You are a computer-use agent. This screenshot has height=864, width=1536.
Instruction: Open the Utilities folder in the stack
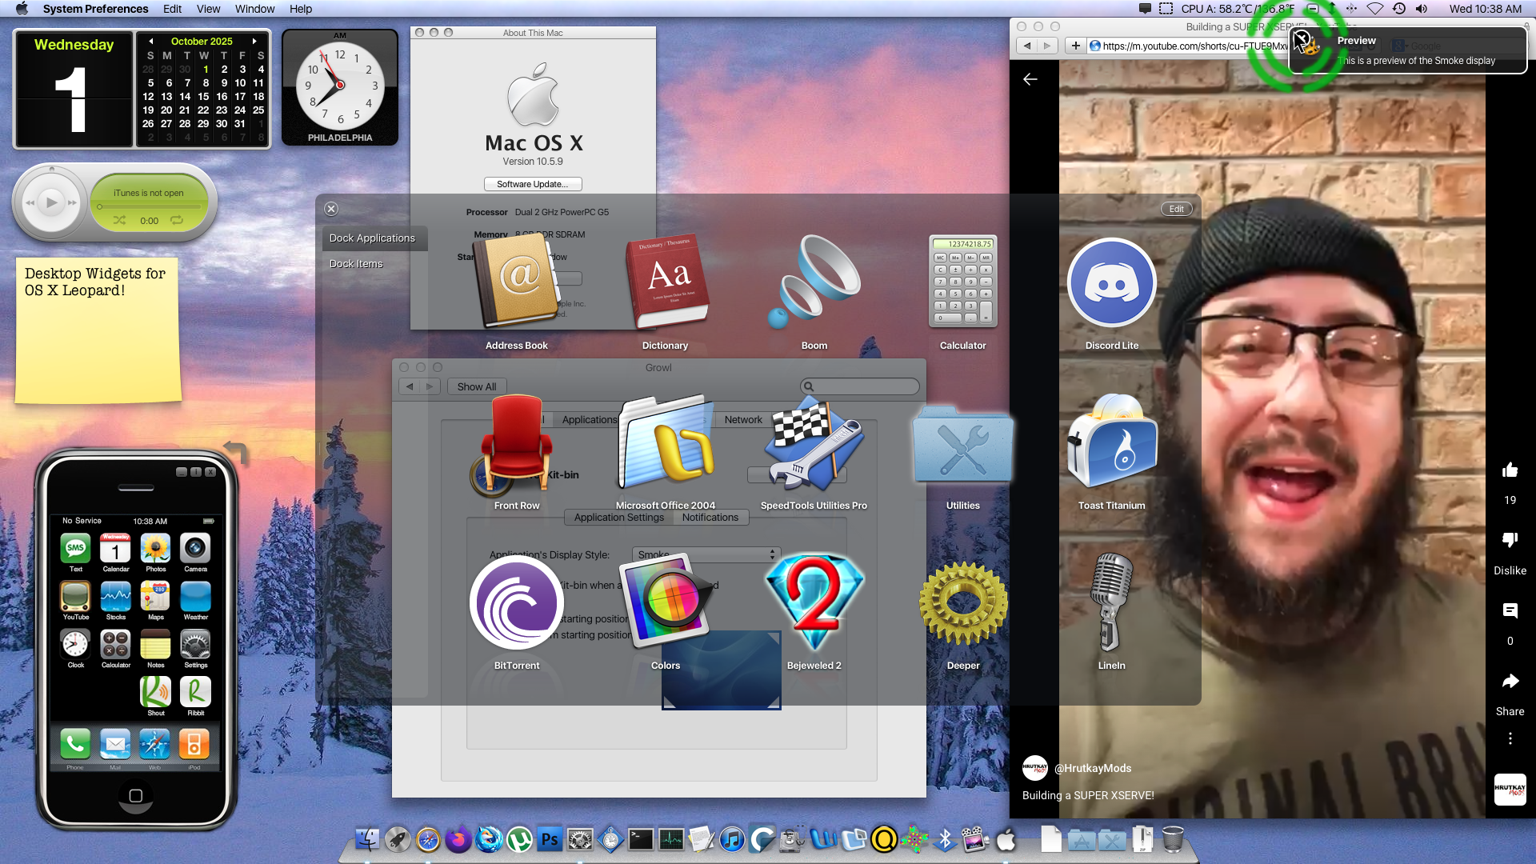coord(962,443)
